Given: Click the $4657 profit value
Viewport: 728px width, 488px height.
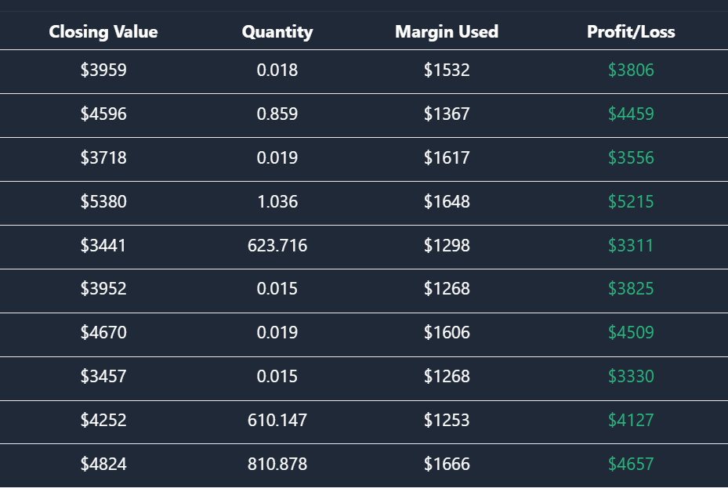Looking at the screenshot, I should pyautogui.click(x=631, y=465).
